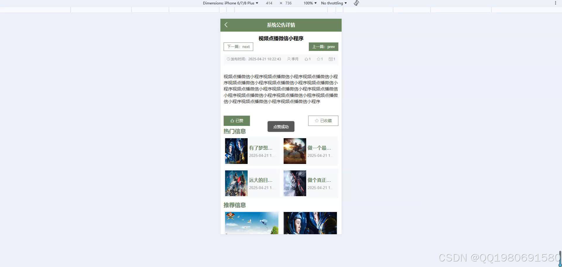Select the star favorite icon showing 1

[318, 59]
